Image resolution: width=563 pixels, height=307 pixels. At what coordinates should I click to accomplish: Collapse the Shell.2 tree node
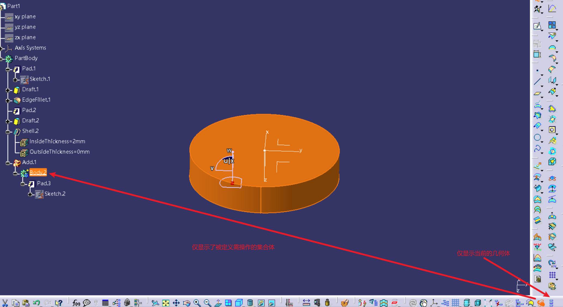8,132
